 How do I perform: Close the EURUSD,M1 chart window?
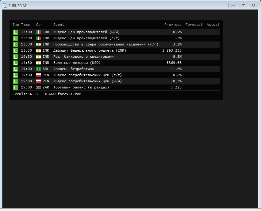pos(253,6)
